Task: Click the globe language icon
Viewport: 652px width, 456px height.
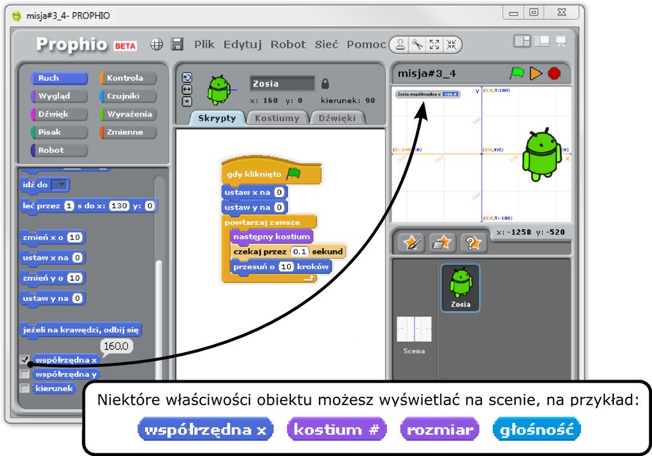Action: (x=157, y=44)
